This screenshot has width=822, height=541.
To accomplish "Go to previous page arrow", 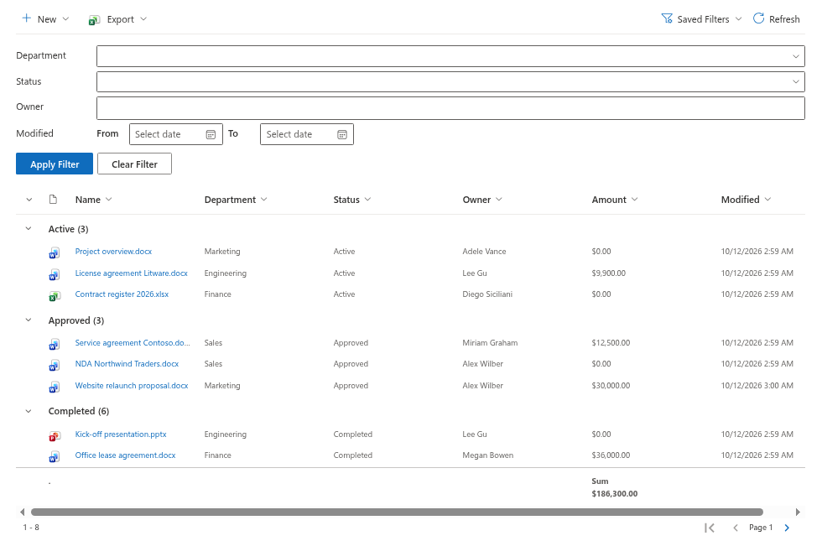I will click(735, 528).
